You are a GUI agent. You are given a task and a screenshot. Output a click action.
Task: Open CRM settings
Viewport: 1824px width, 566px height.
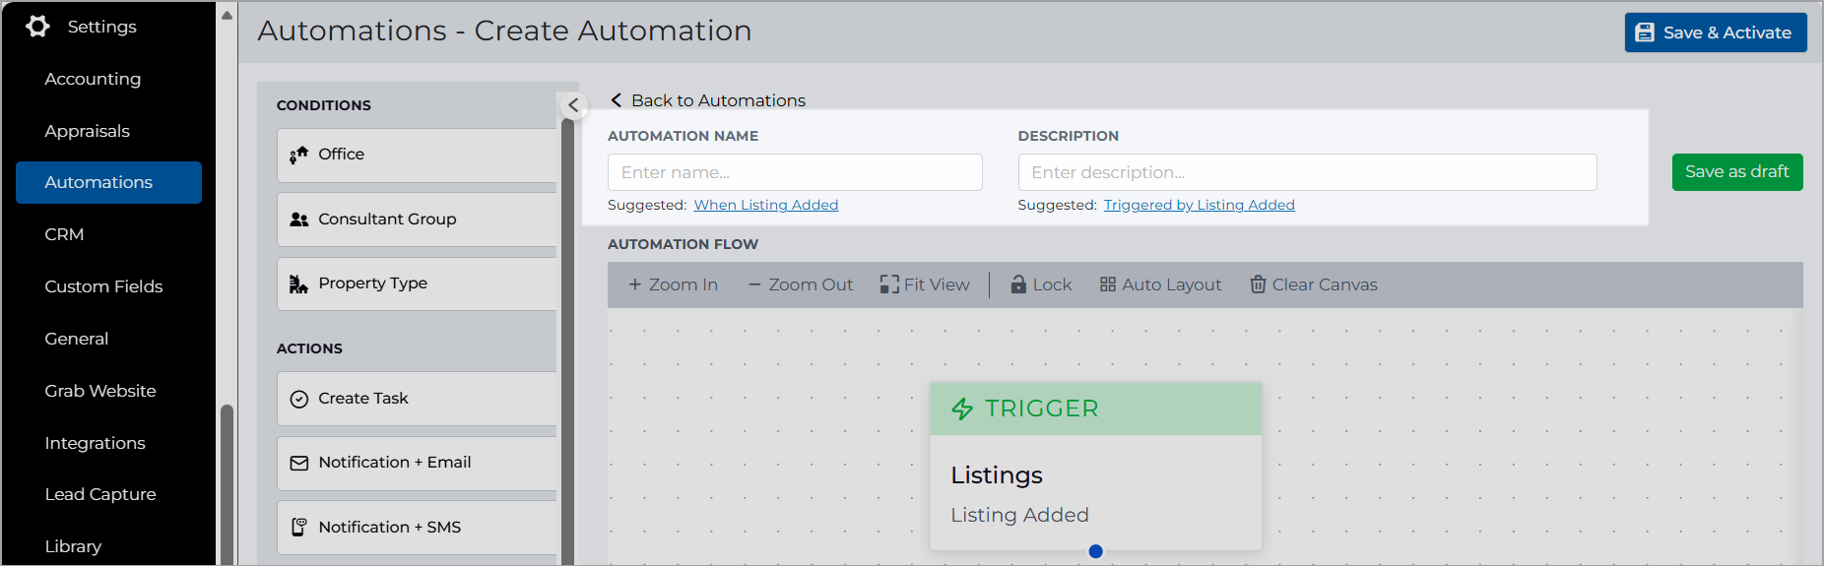point(64,234)
